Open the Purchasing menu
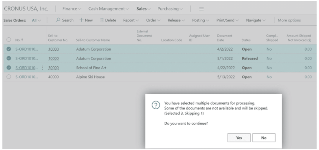 pos(170,9)
